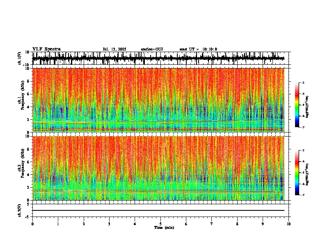Click the "station=OUI" header label

pos(152,49)
